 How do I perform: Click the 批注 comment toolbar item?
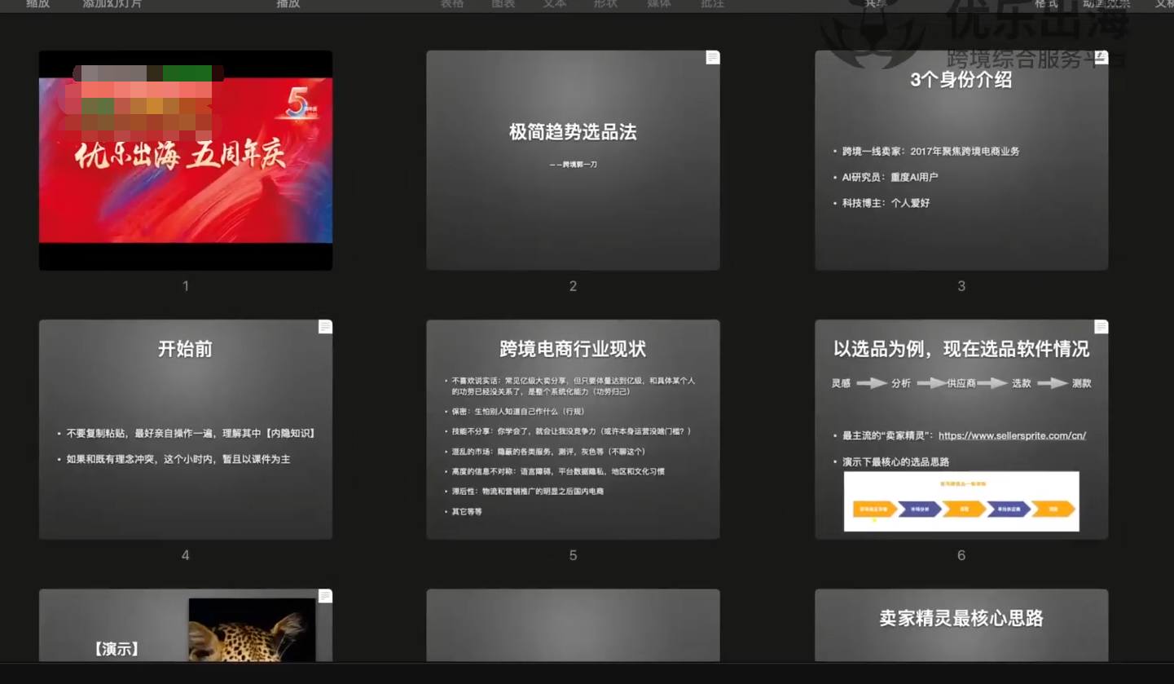[712, 4]
